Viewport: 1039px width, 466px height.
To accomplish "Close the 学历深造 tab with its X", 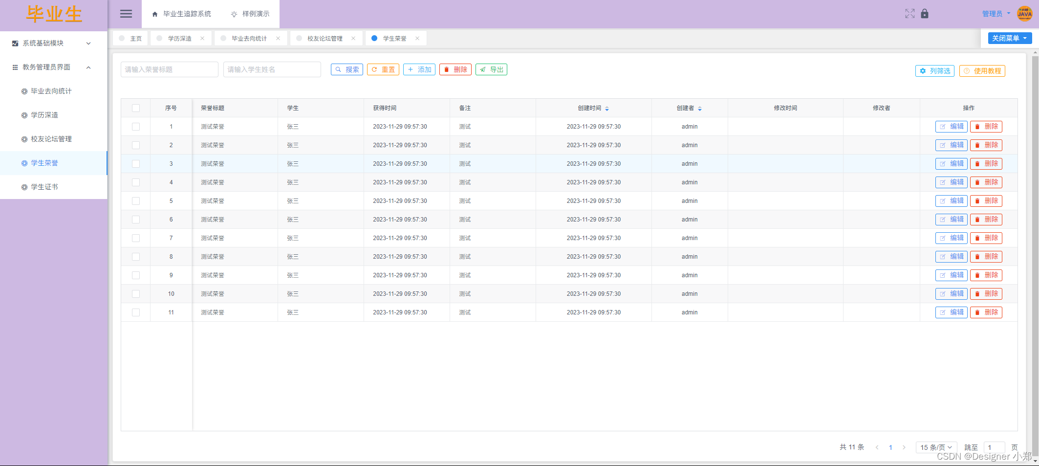I will (x=202, y=38).
